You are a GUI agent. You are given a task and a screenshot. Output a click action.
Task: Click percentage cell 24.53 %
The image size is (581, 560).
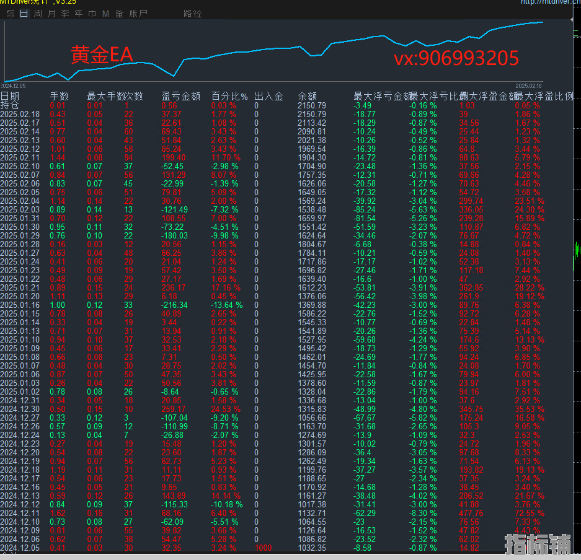click(226, 409)
